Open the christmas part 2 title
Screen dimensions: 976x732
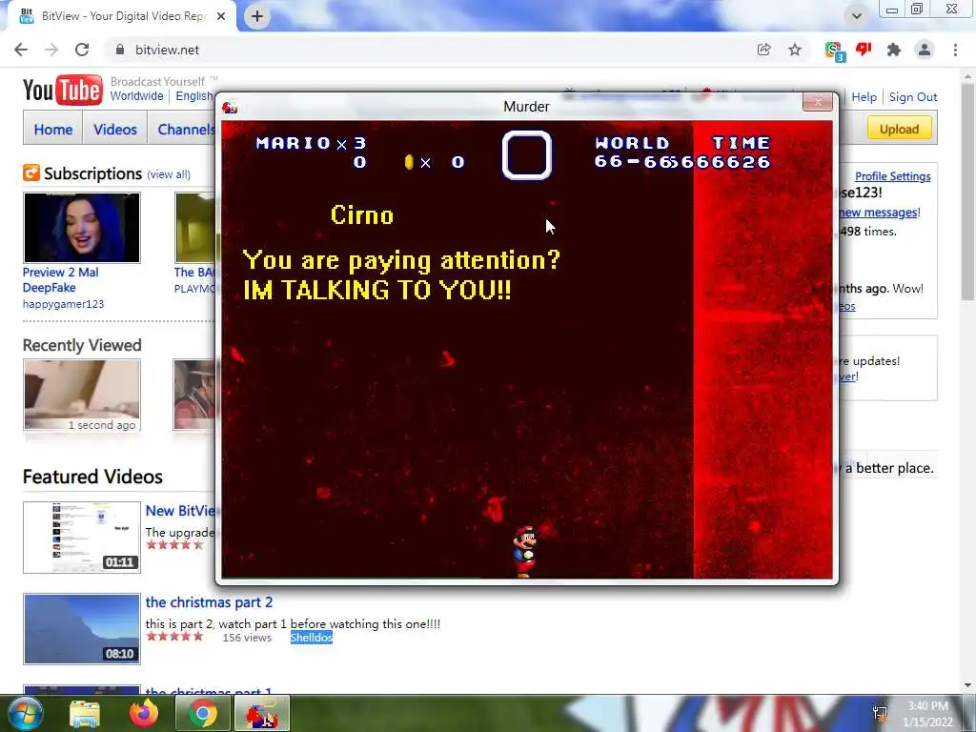pos(209,602)
